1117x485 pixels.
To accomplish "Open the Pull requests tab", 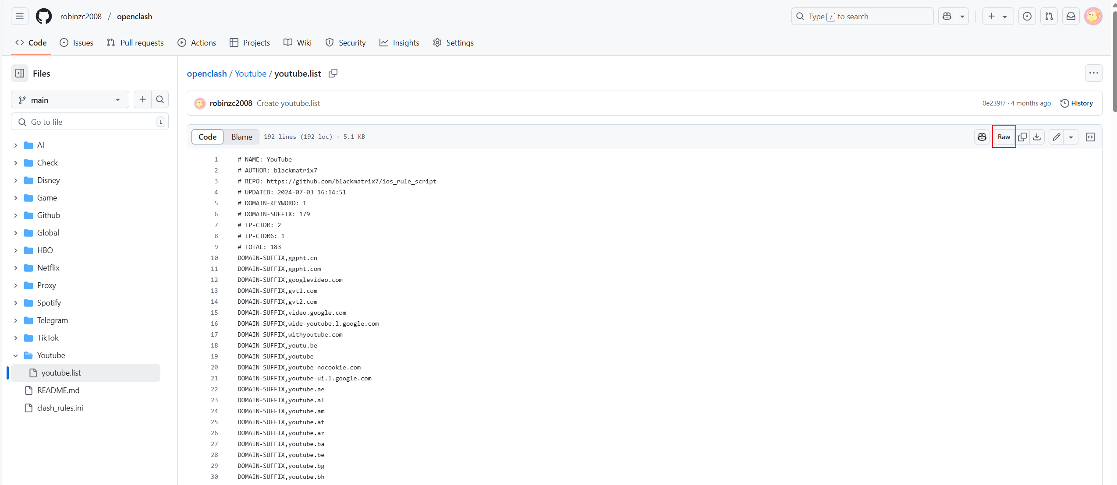I will point(135,42).
